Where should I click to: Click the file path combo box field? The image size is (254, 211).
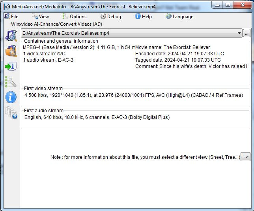click(x=132, y=33)
